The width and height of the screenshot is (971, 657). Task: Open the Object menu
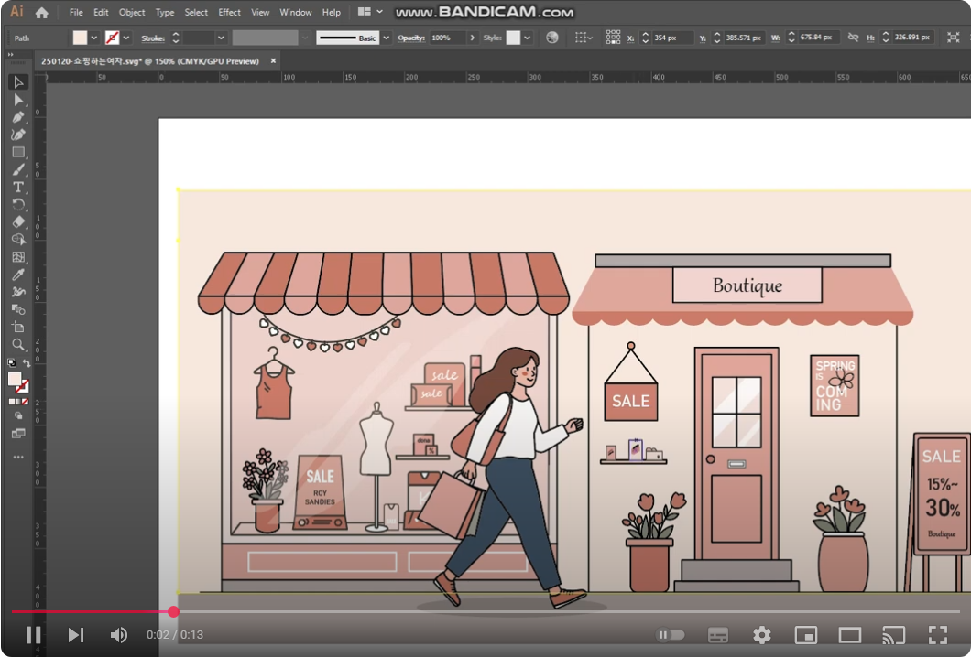(132, 13)
